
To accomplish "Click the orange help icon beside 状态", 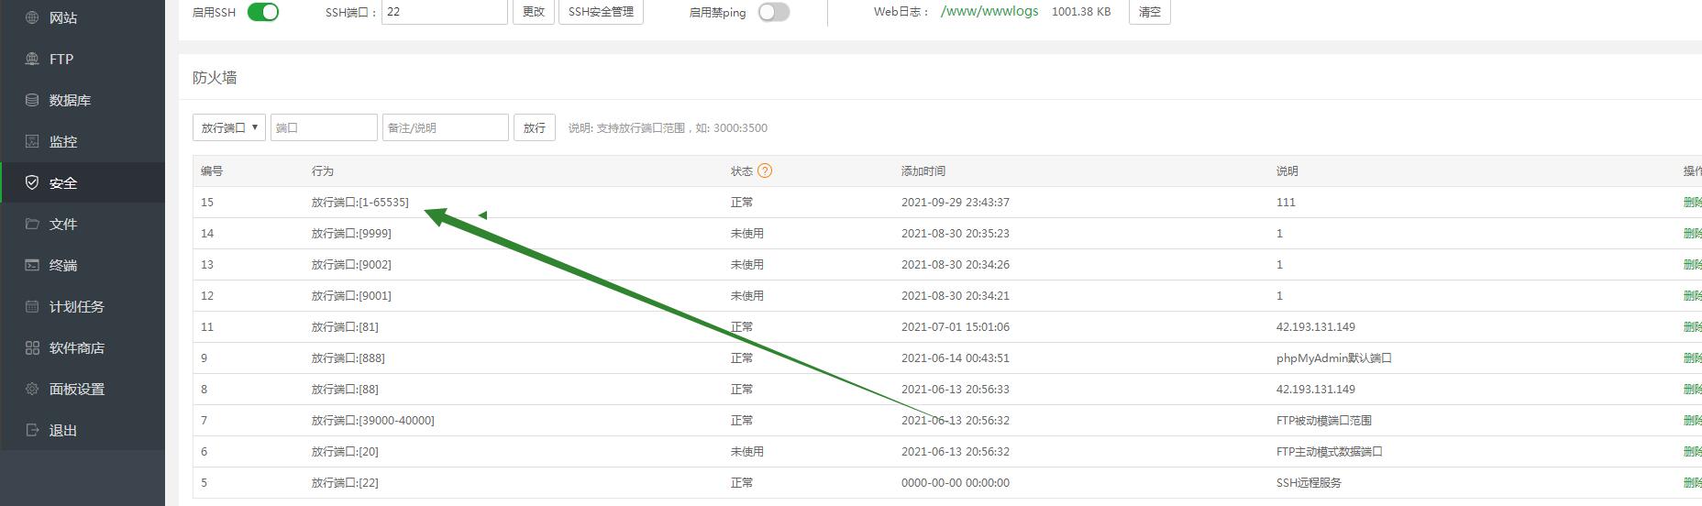I will click(765, 170).
